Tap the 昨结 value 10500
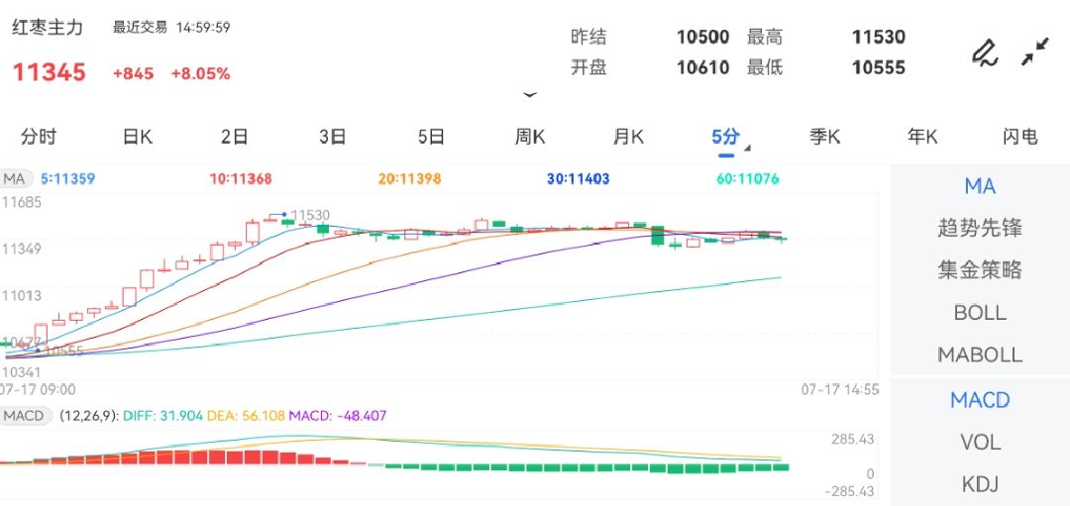Screen dimensions: 1070x506 click(x=702, y=37)
